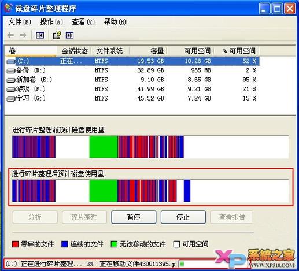299x271 pixels.
Task: Click the 暂停 button
Action: tap(134, 217)
